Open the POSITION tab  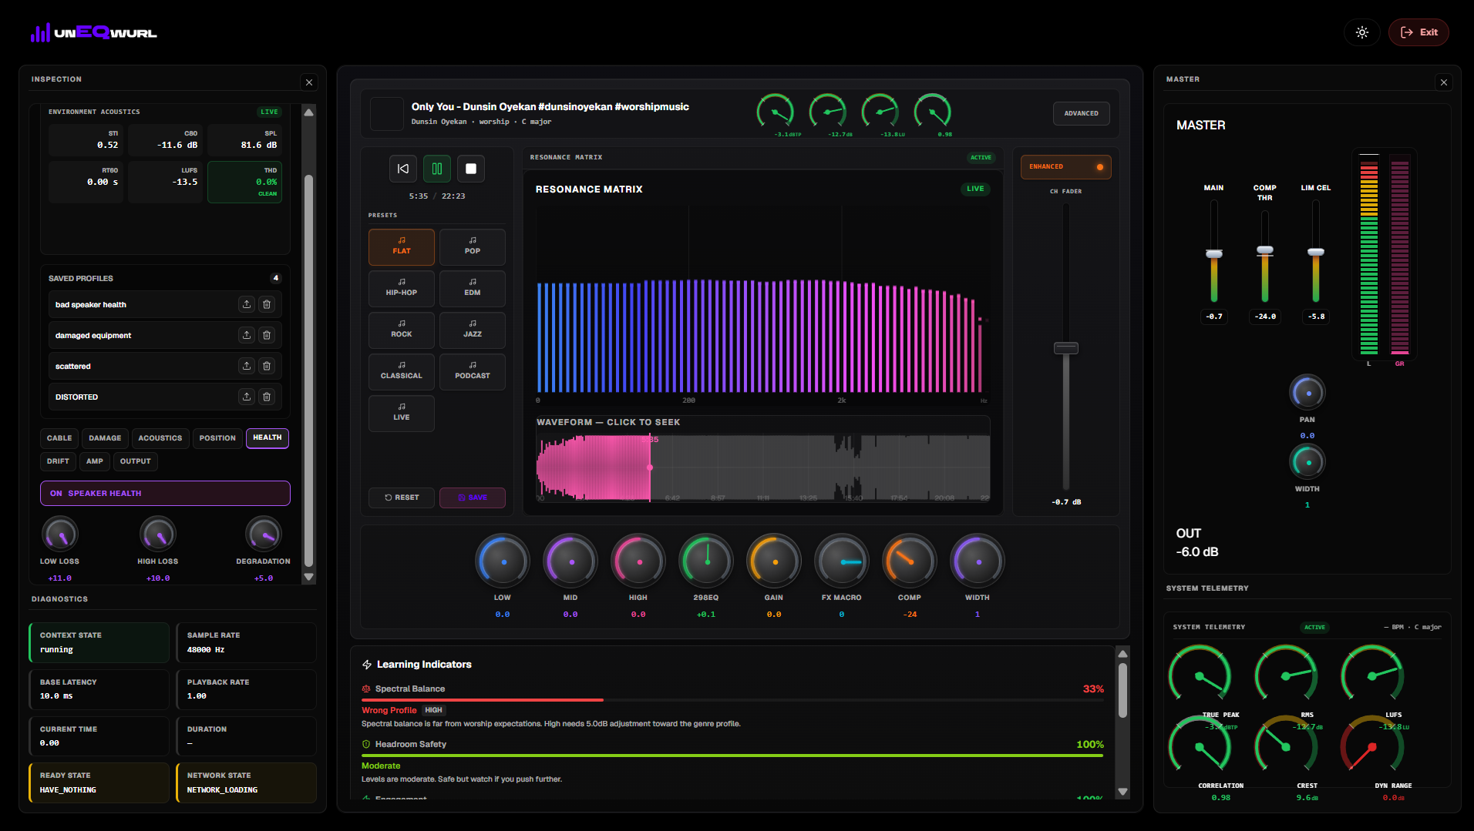(x=217, y=438)
